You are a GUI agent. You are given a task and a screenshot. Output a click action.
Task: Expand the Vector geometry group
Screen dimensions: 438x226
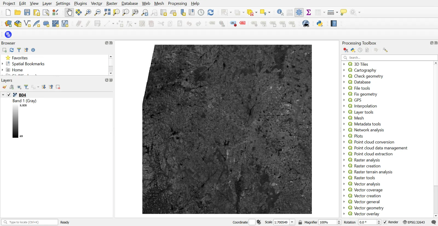click(x=344, y=208)
